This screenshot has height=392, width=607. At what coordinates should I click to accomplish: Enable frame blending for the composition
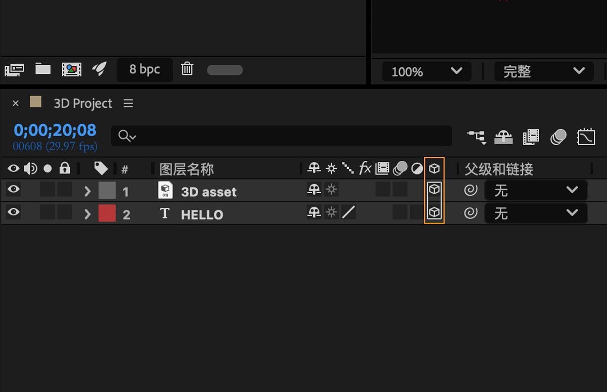pyautogui.click(x=531, y=137)
